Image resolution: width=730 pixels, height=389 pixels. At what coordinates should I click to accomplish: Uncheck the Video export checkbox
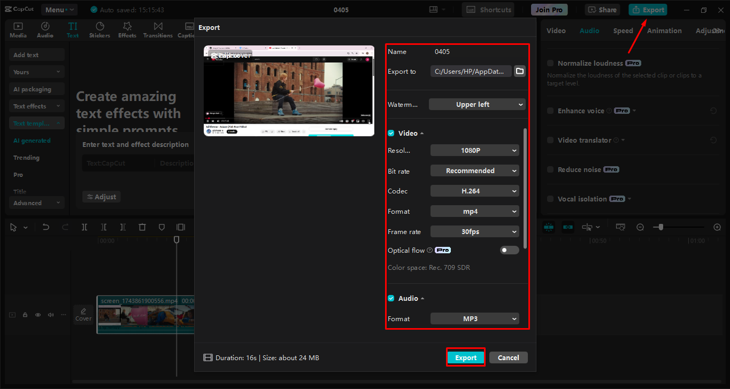pos(391,133)
